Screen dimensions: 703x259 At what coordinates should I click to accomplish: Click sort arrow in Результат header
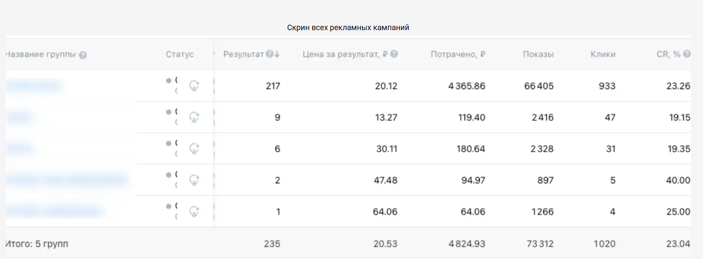(277, 54)
